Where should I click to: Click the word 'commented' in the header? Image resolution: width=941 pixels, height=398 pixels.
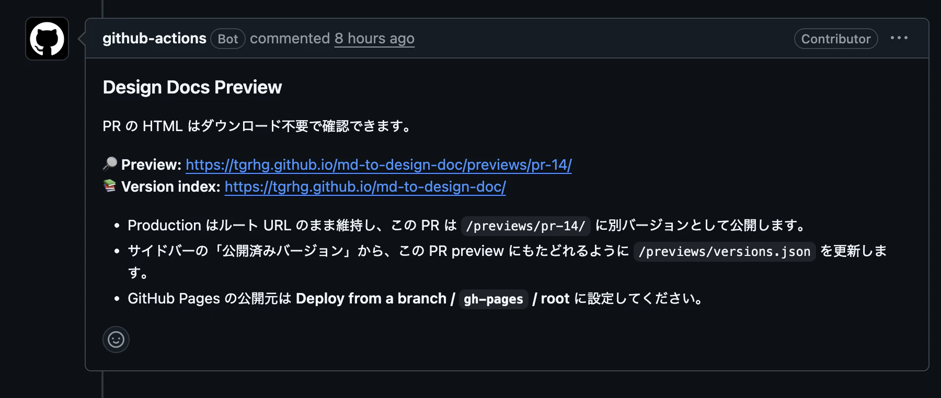click(290, 39)
